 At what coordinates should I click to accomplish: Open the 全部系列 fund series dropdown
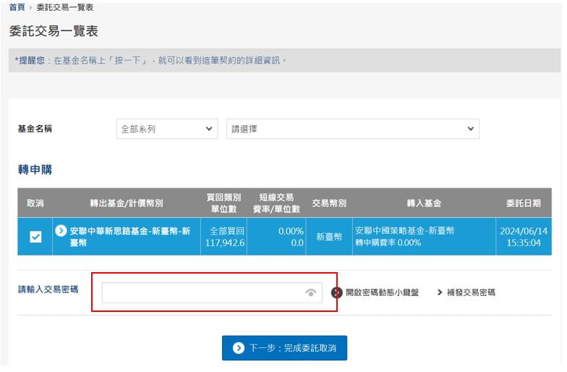166,129
